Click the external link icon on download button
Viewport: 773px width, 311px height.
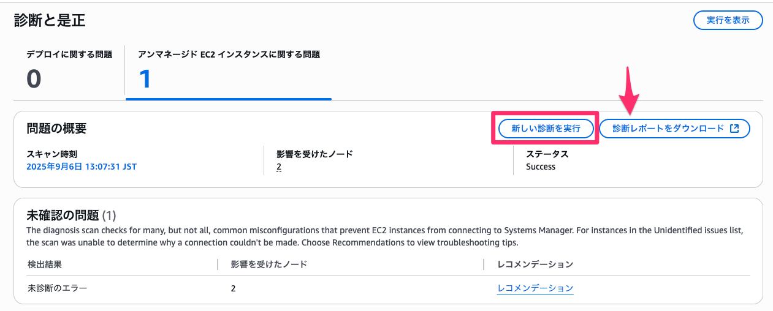click(x=735, y=129)
